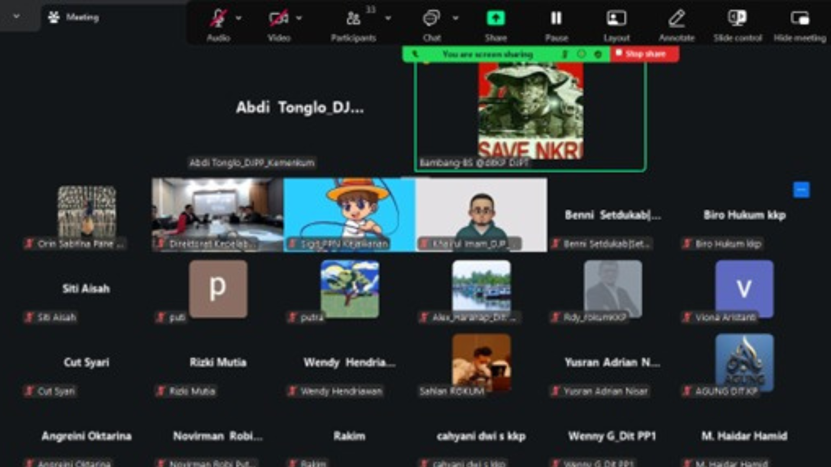This screenshot has height=467, width=831.
Task: Open the Layout options icon
Action: (x=617, y=19)
